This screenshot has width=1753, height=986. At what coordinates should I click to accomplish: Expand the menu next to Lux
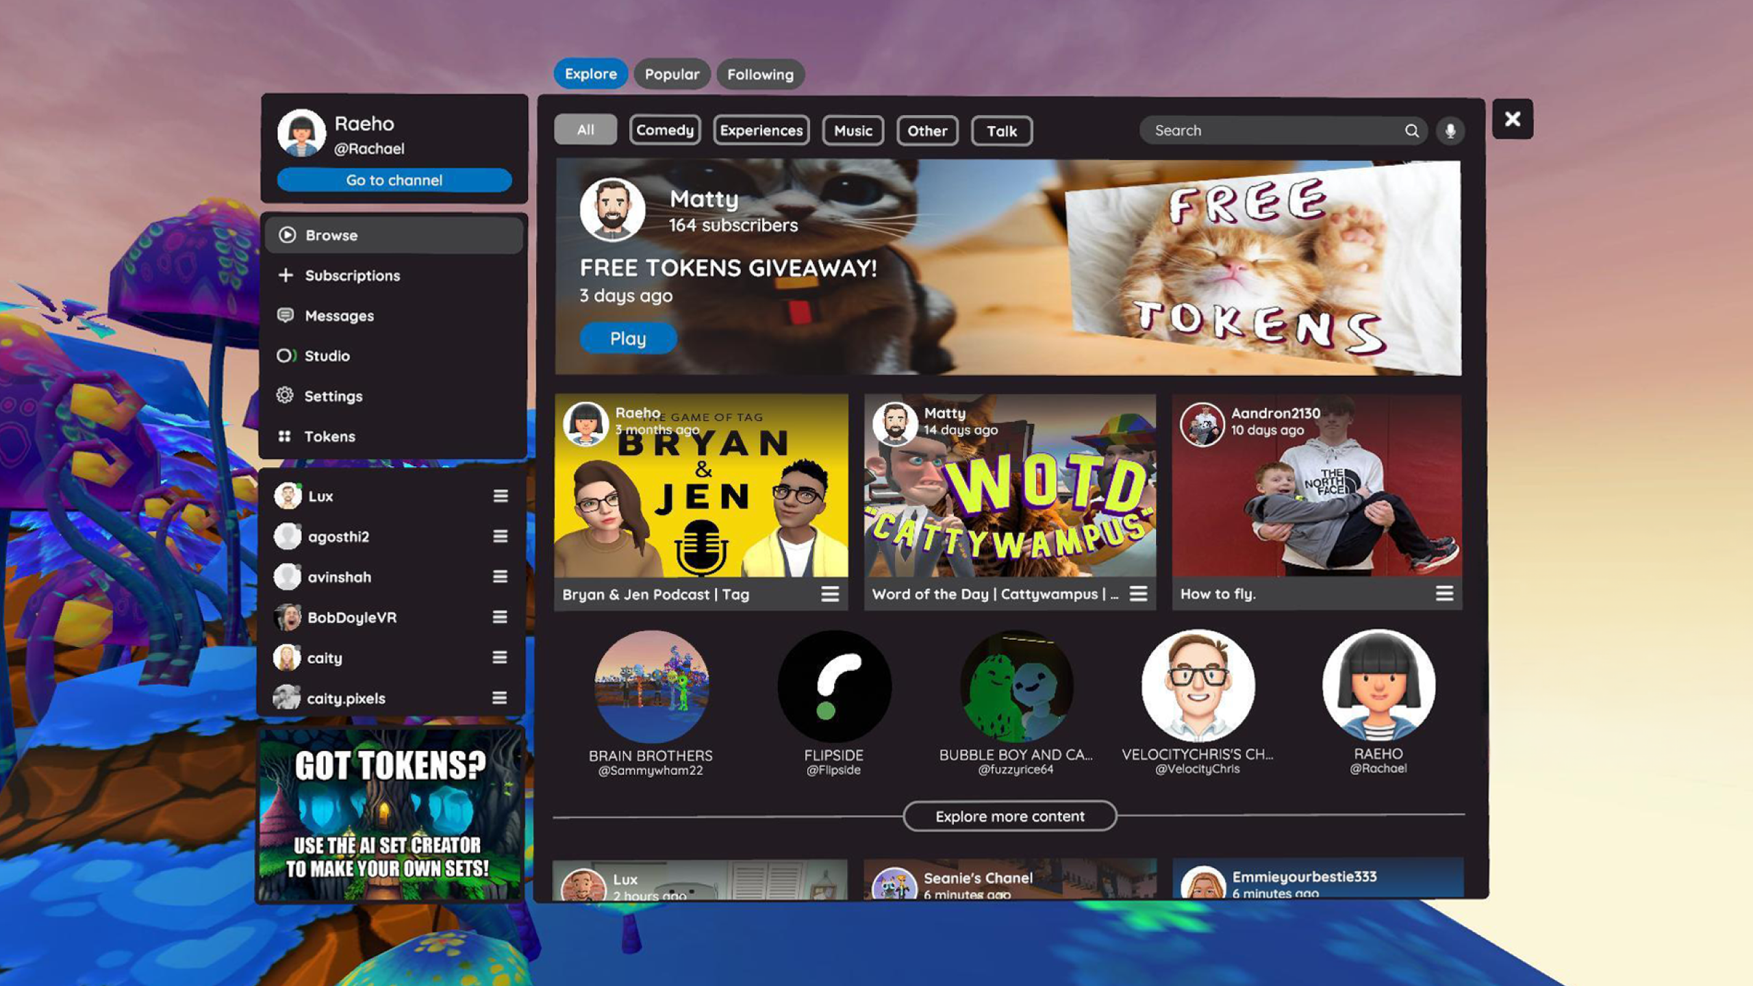pyautogui.click(x=501, y=496)
